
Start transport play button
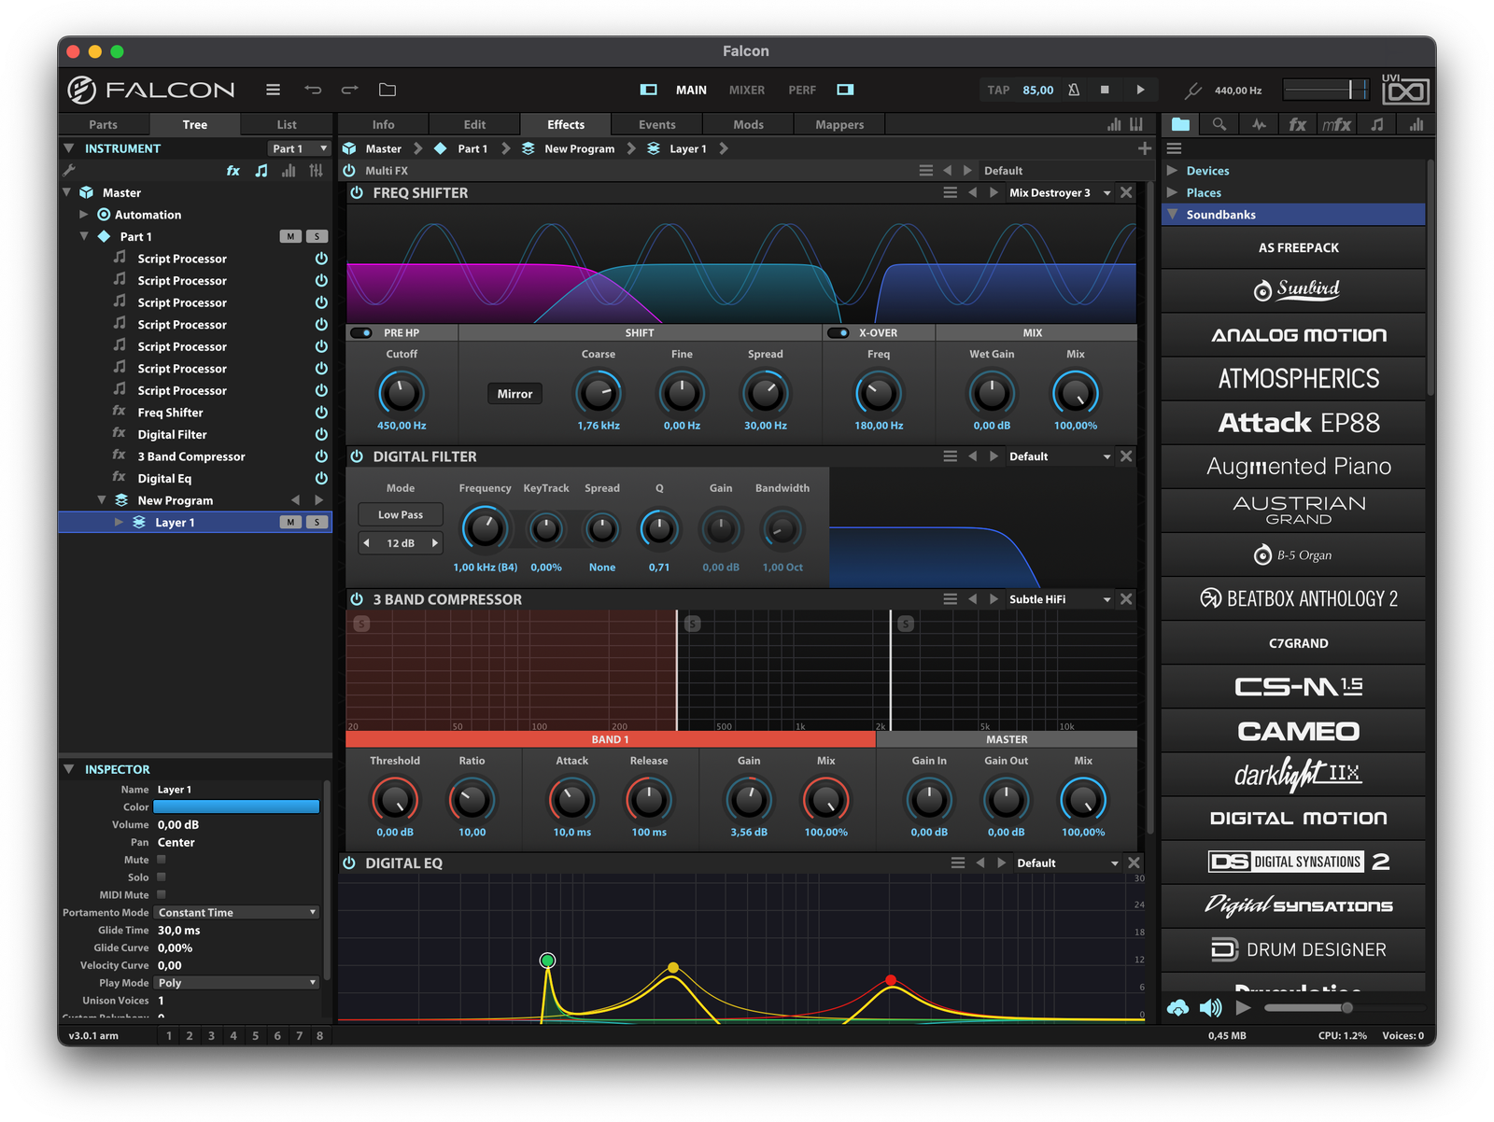point(1140,90)
